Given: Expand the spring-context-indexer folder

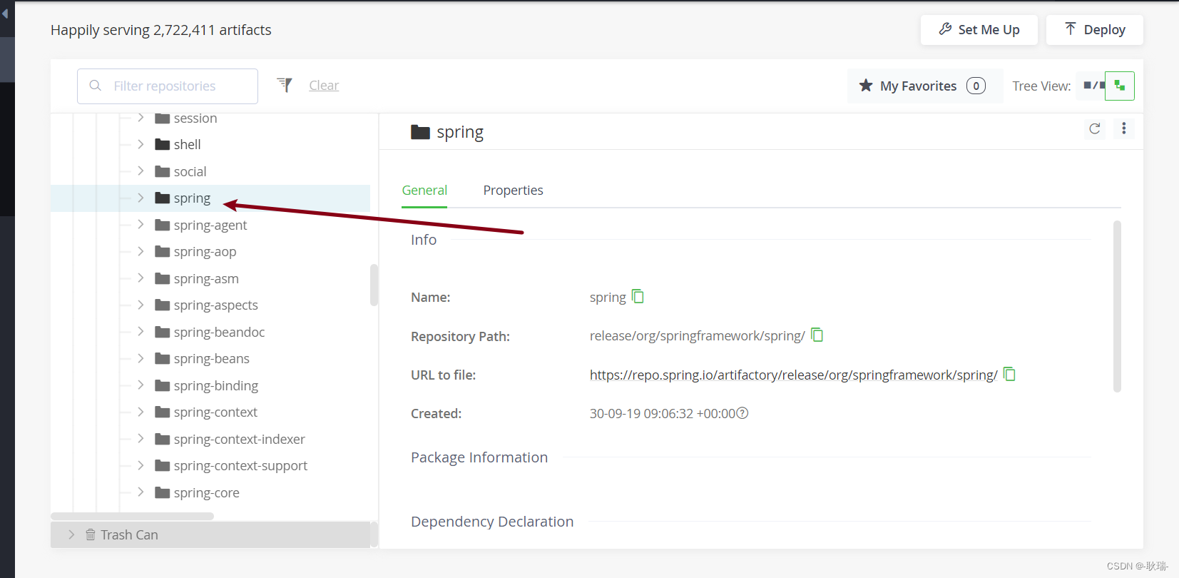Looking at the screenshot, I should point(141,439).
